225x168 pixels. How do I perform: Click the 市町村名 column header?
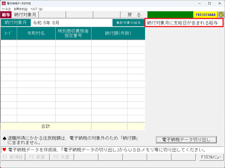pyautogui.click(x=36, y=33)
